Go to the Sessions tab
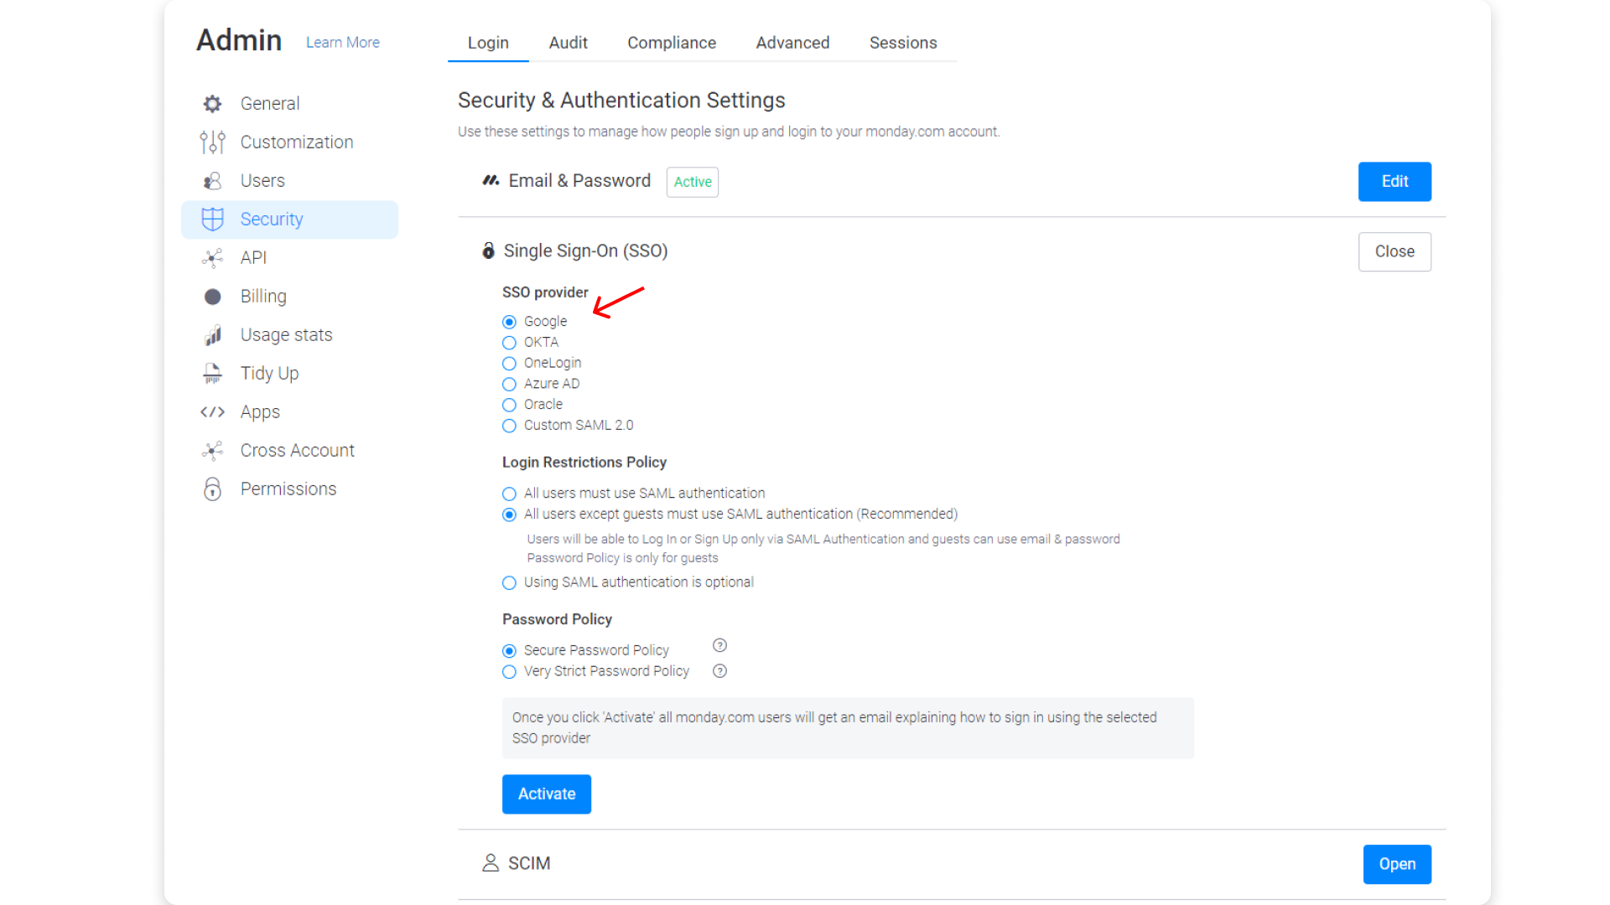The height and width of the screenshot is (905, 1610). pyautogui.click(x=903, y=43)
